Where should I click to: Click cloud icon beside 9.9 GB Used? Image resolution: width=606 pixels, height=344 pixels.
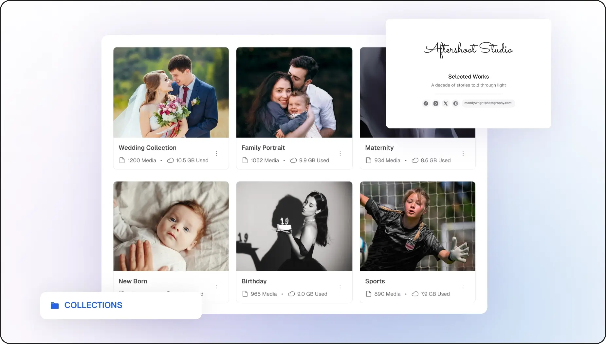pyautogui.click(x=293, y=160)
